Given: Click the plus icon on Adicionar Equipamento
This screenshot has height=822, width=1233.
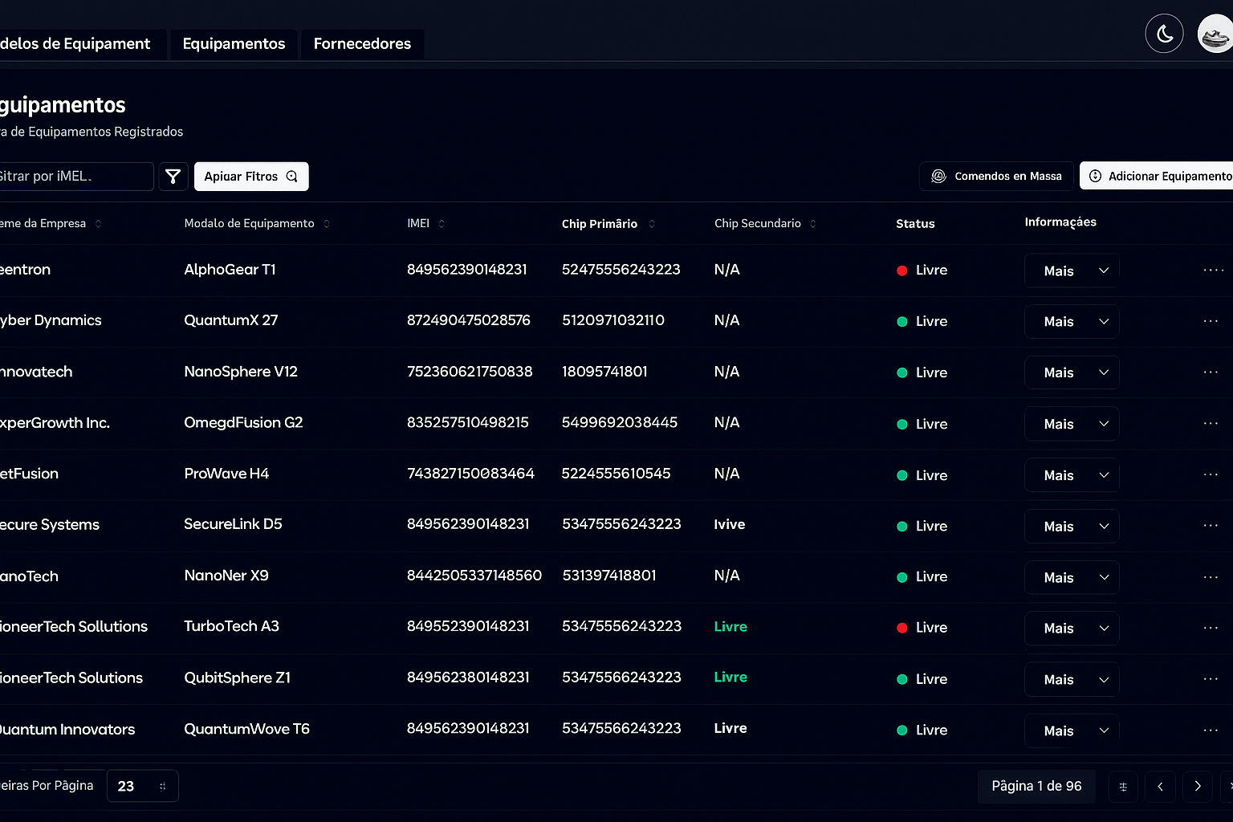Looking at the screenshot, I should coord(1094,176).
